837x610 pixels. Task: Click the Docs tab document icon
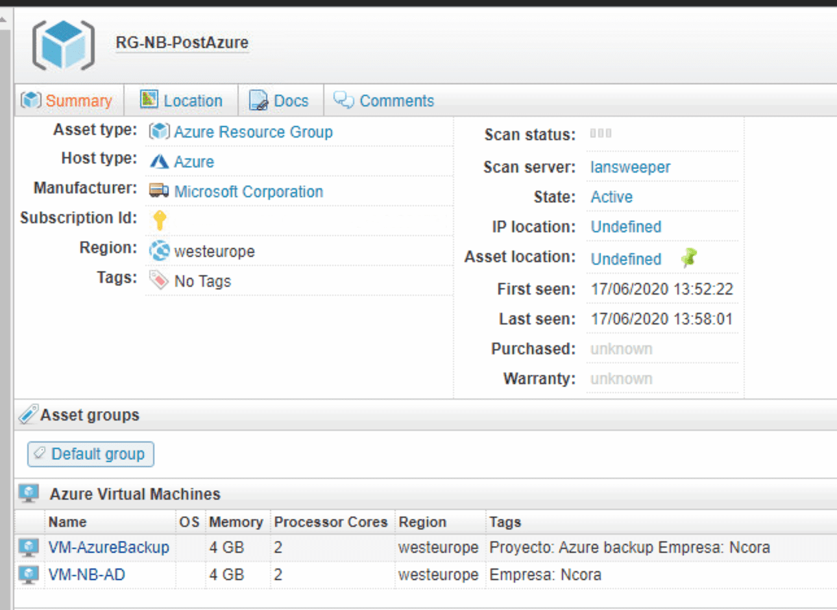[x=258, y=100]
